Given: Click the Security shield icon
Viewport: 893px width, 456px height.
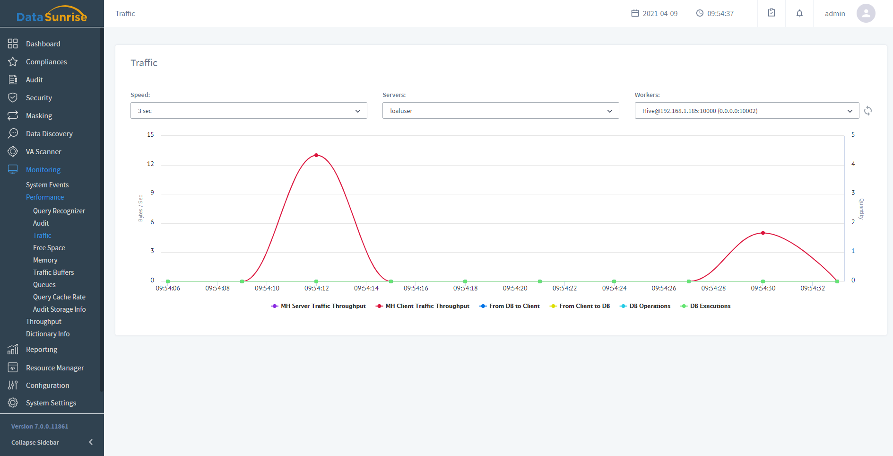Looking at the screenshot, I should [x=13, y=98].
